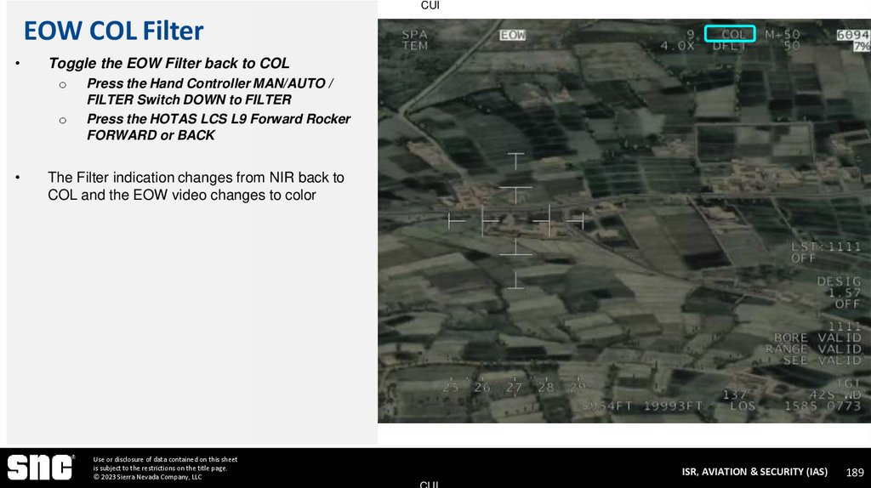
Task: Click ISR, AVIATION & SECURITY (IAS) footer text
Action: (x=754, y=471)
